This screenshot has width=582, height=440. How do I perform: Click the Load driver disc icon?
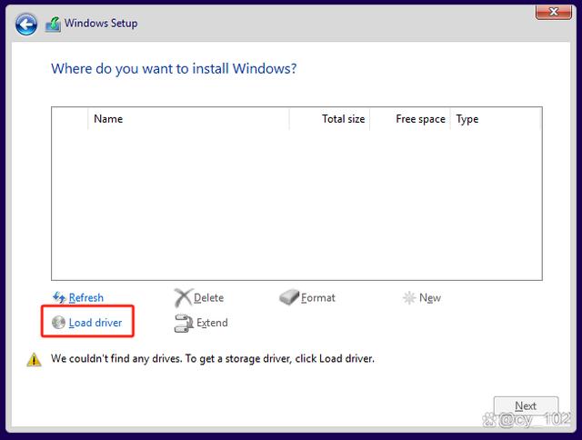(58, 323)
